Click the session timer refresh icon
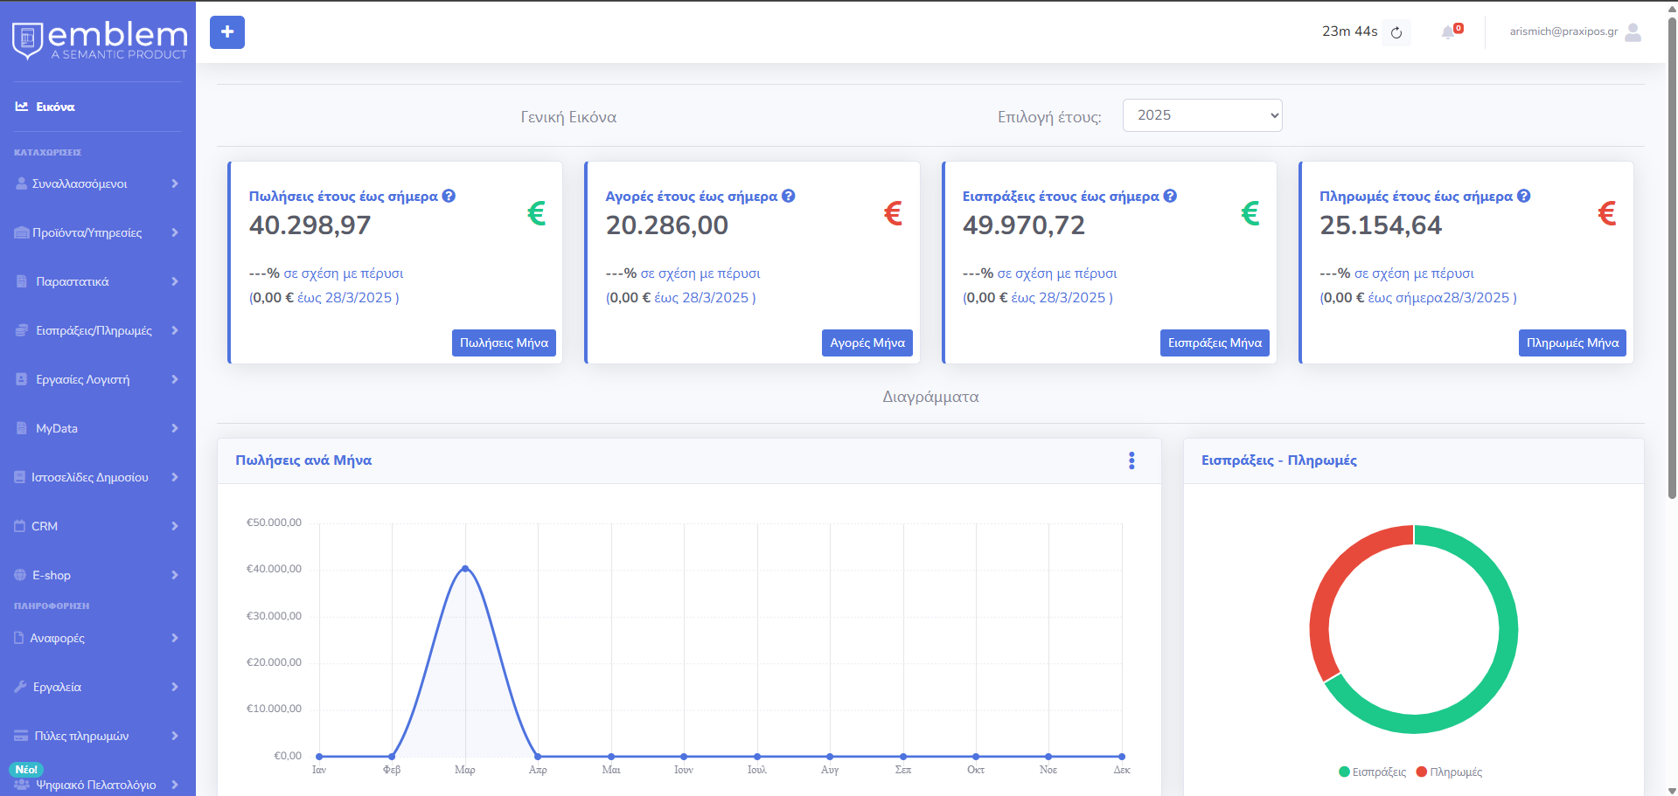The image size is (1678, 796). 1396,32
